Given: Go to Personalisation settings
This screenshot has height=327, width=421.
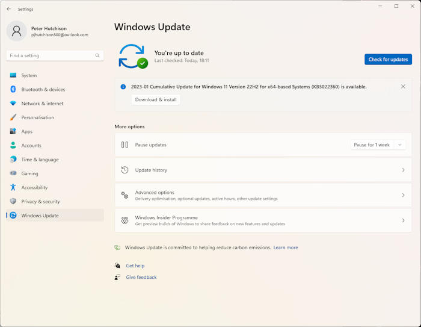Looking at the screenshot, I should (x=55, y=117).
